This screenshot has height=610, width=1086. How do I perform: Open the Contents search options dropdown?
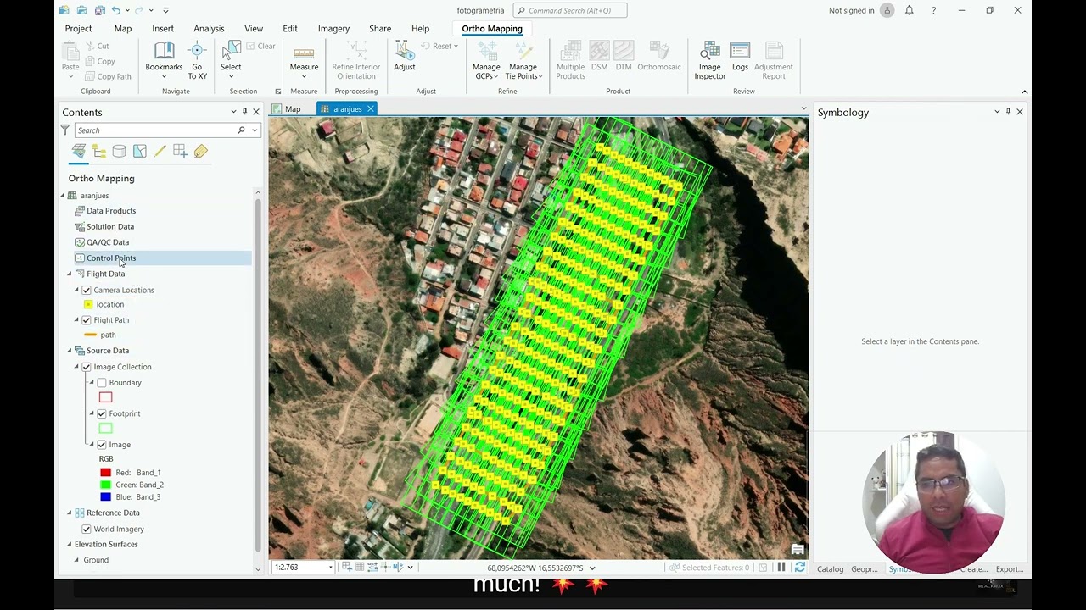pyautogui.click(x=255, y=130)
